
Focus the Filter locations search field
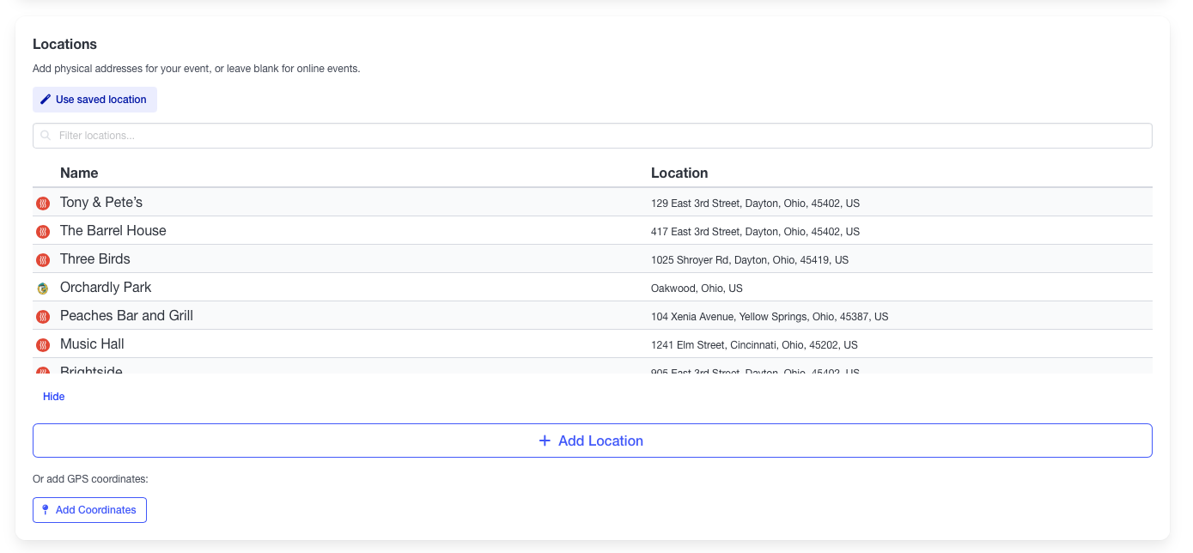pyautogui.click(x=601, y=136)
